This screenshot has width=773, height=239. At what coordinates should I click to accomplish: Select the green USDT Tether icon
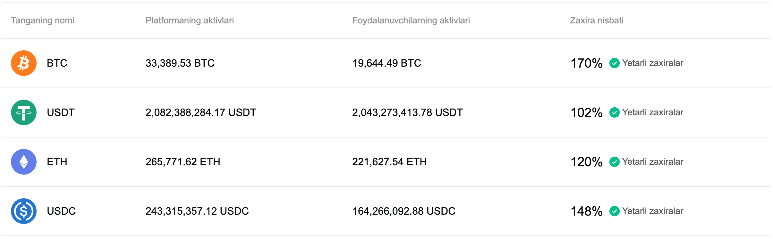[x=24, y=112]
